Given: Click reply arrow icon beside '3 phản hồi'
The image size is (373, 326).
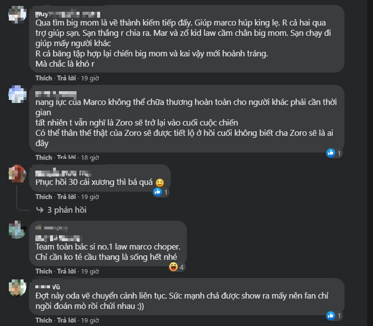Looking at the screenshot, I should click(x=40, y=210).
